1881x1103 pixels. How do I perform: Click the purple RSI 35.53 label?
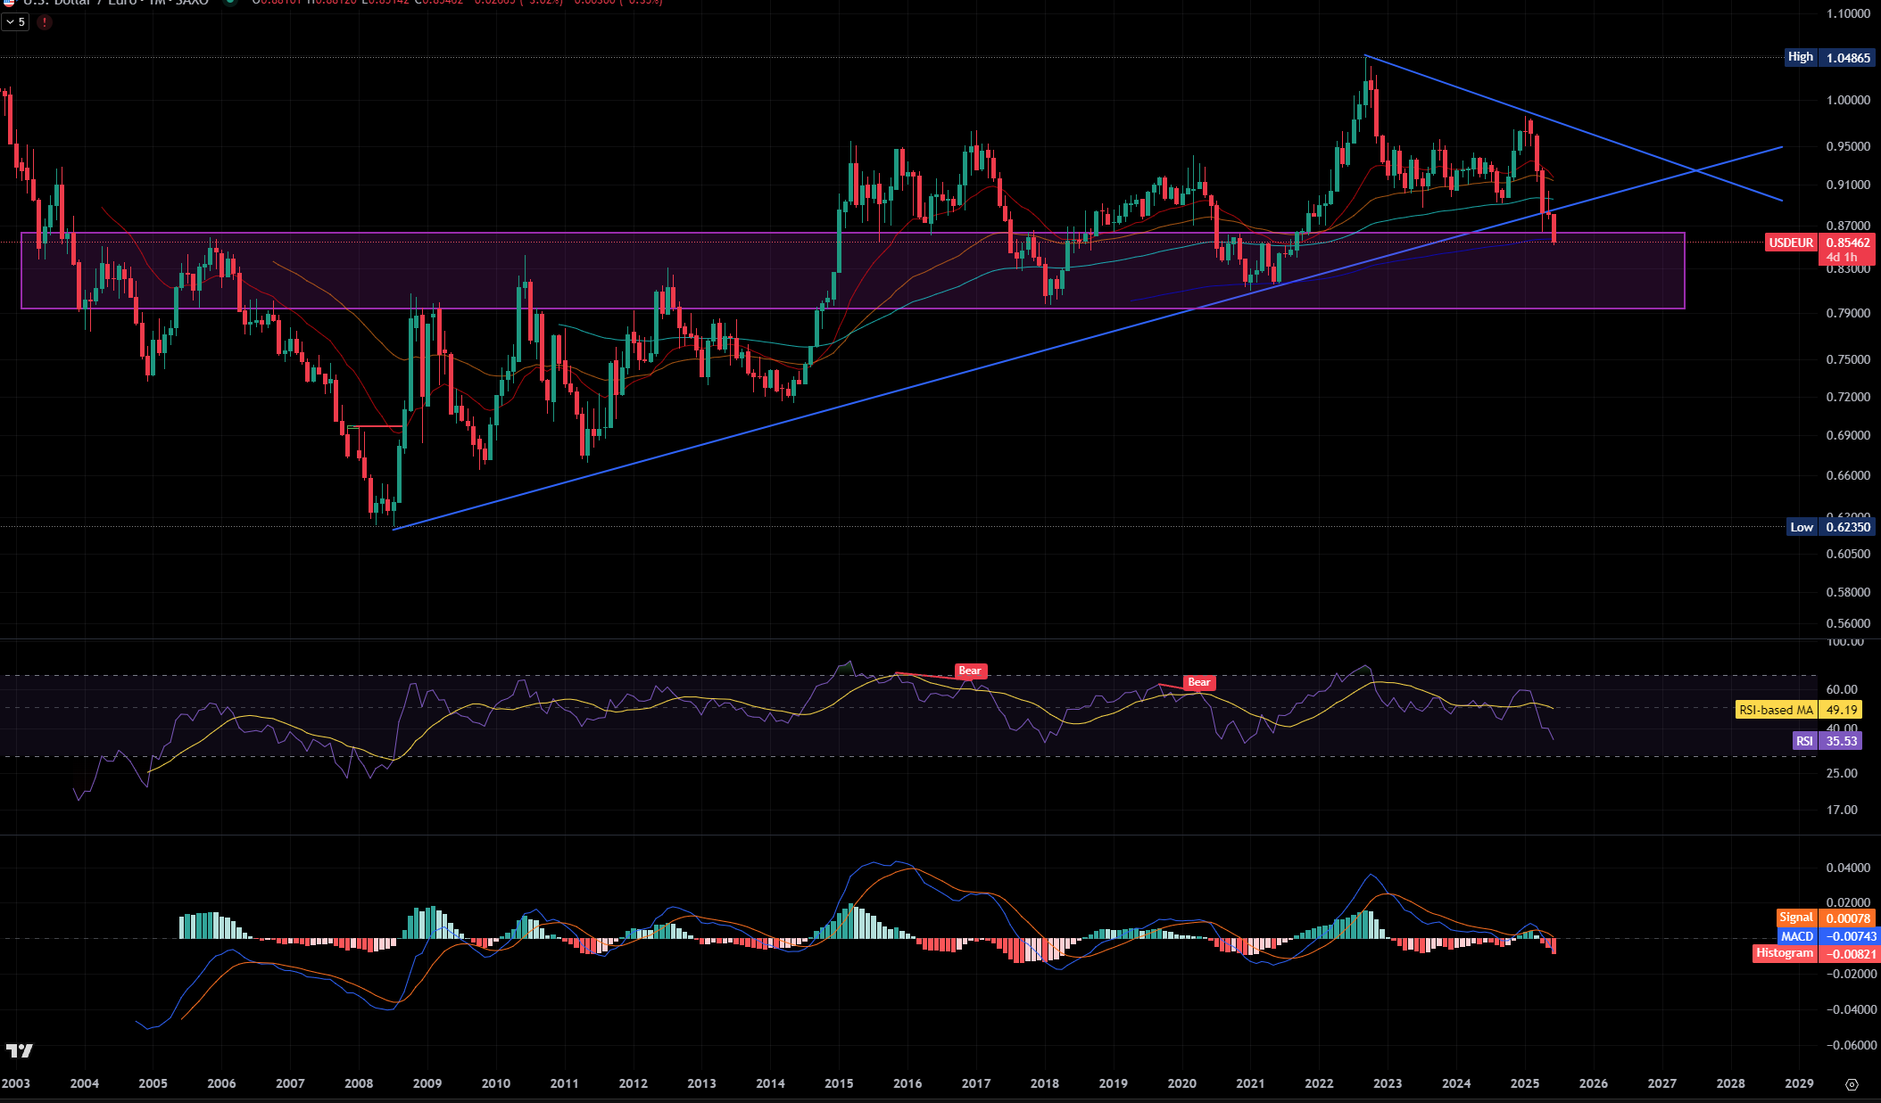[1827, 741]
